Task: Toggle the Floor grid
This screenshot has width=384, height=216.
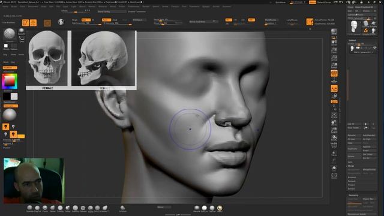Action: coord(334,81)
